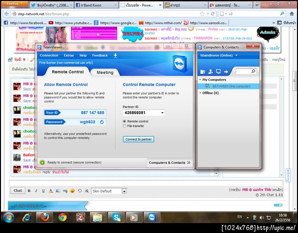The image size is (298, 233).
Task: Open Skype from the taskbar
Action: 116,218
